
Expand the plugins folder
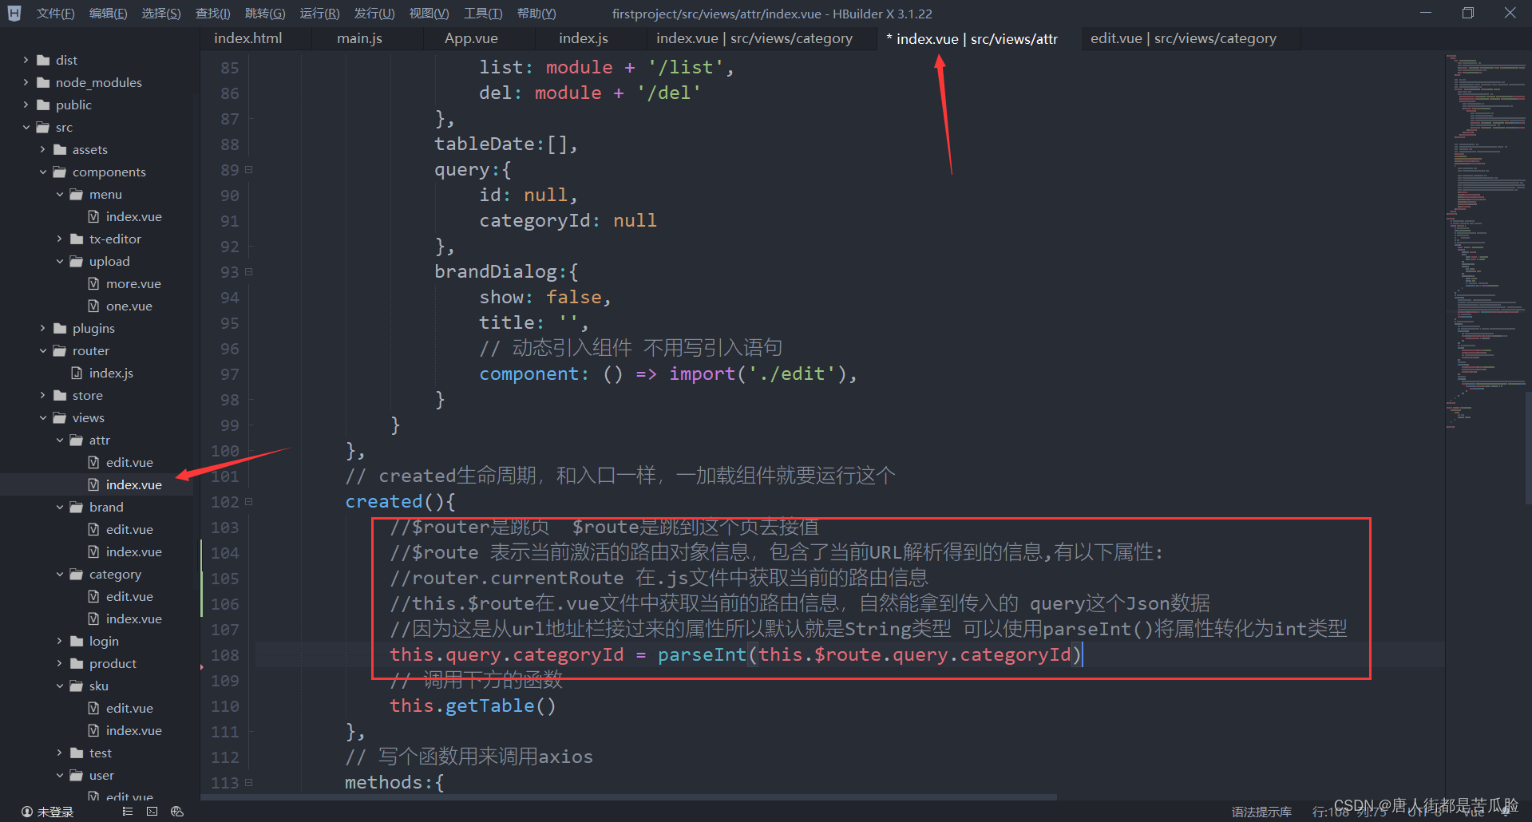coord(42,328)
